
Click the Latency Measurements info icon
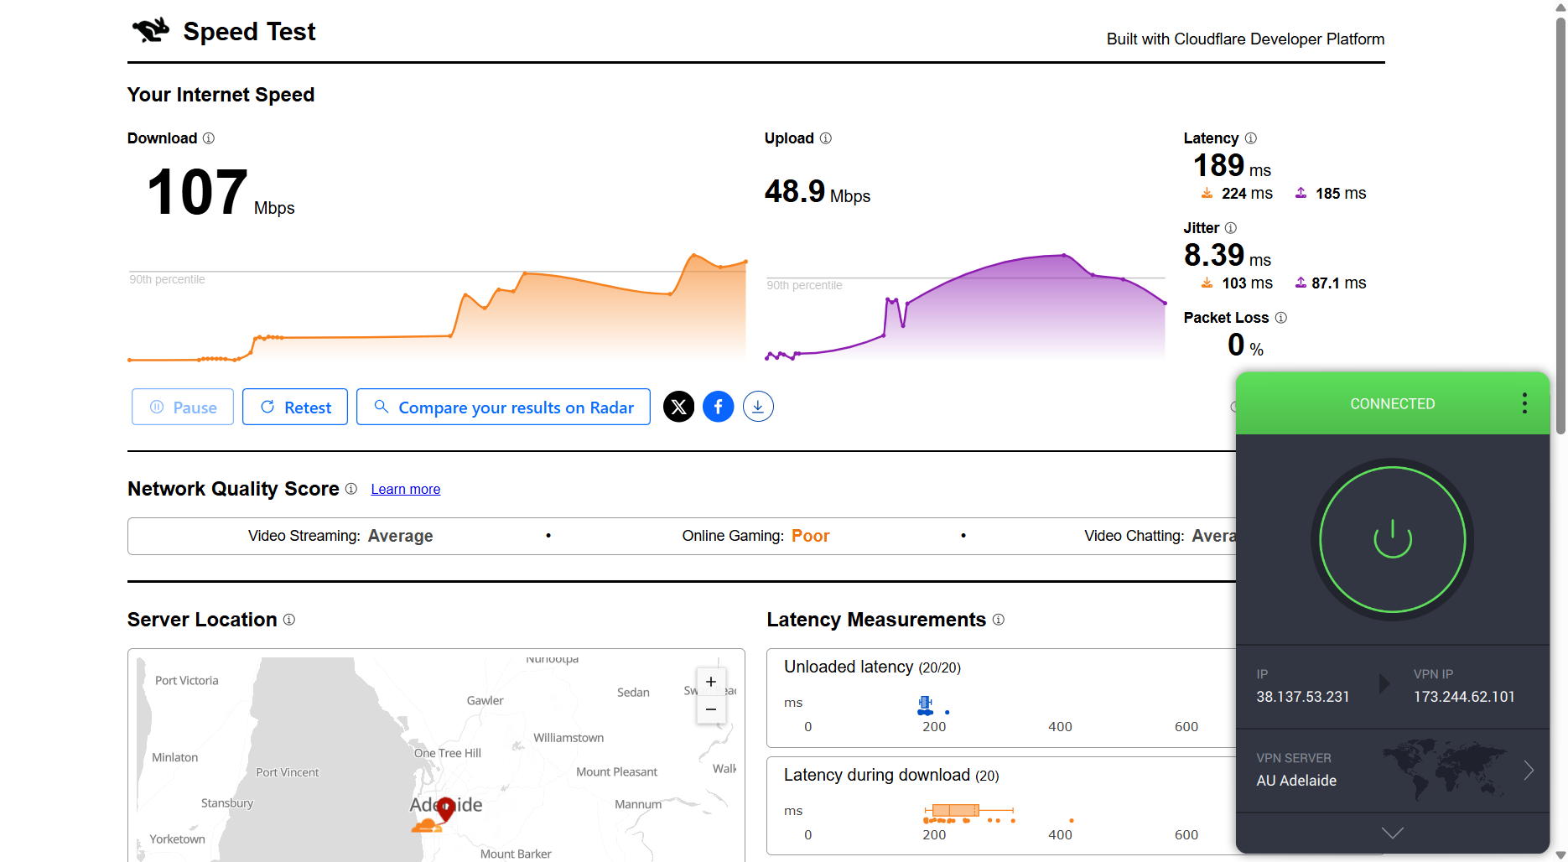[x=999, y=620]
